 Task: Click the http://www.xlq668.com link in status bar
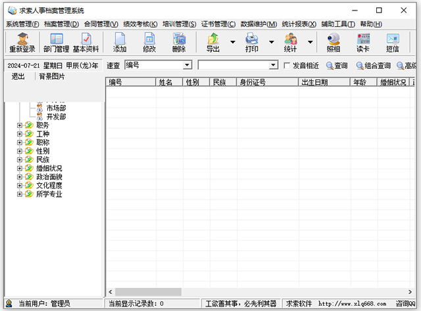353,304
